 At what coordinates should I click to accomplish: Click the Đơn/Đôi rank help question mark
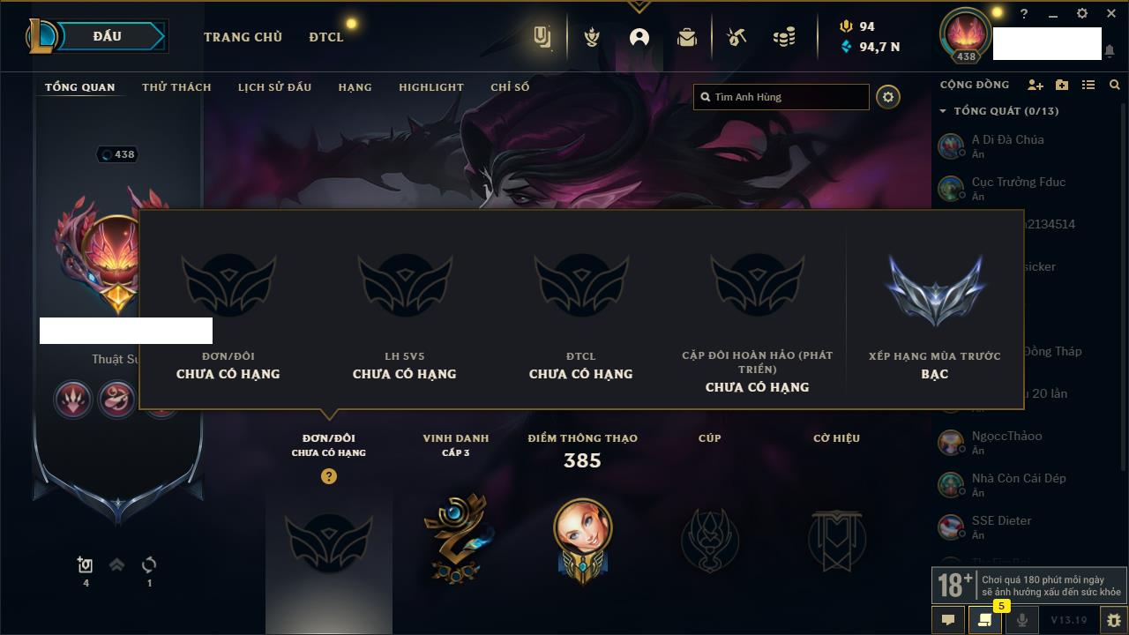tap(329, 476)
